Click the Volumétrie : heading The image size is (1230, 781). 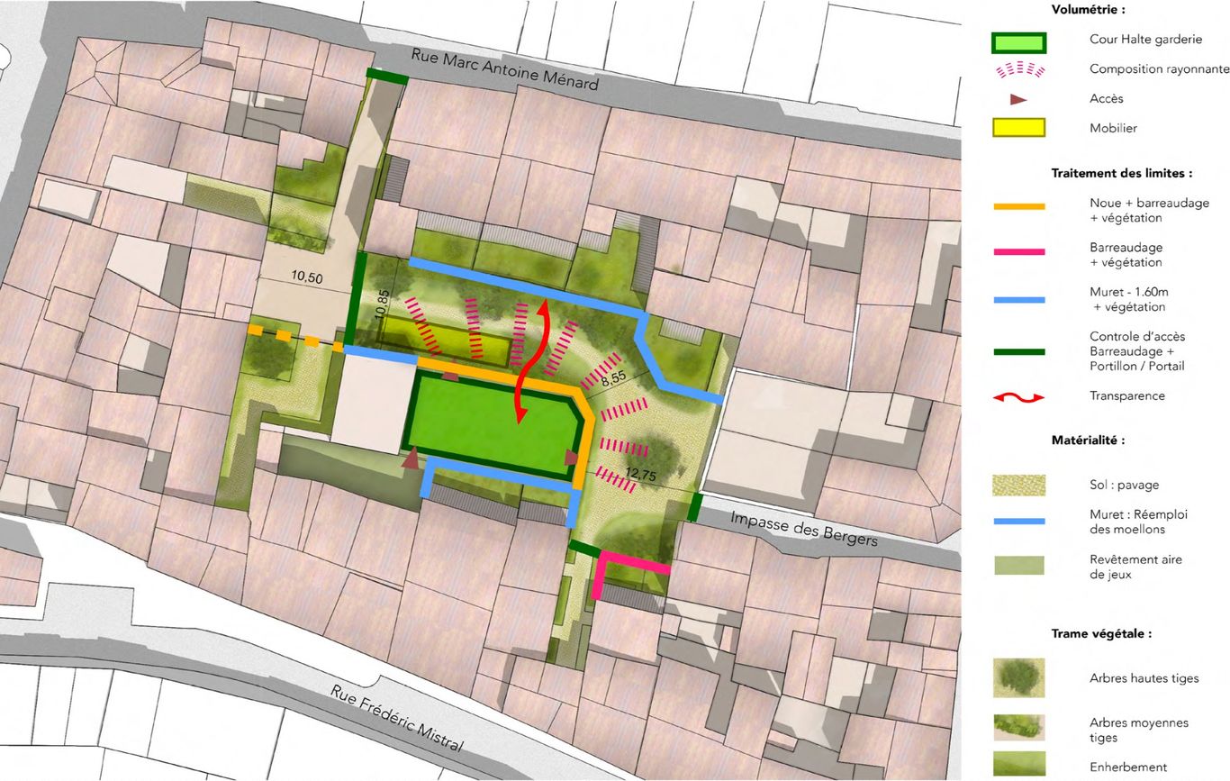pos(1089,10)
